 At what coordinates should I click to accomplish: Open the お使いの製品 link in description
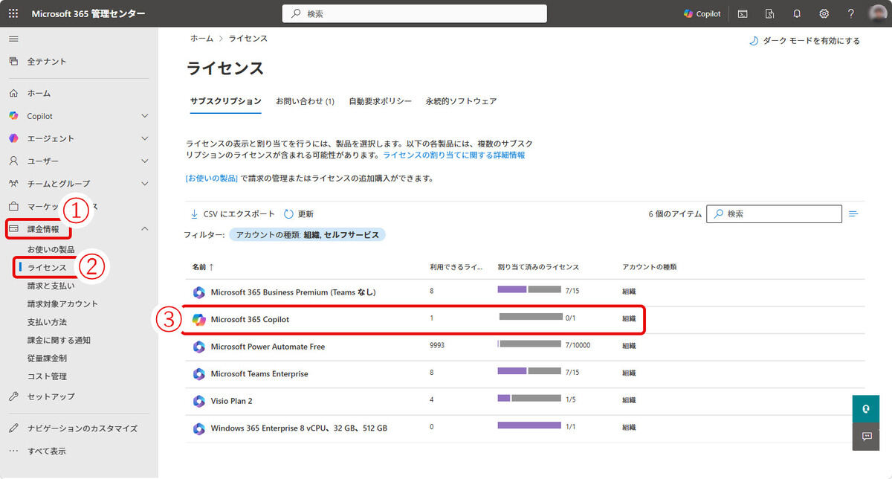(x=212, y=179)
